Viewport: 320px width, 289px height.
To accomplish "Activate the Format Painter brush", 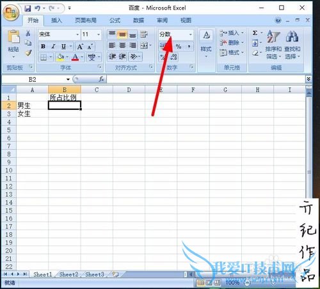I will click(x=28, y=53).
